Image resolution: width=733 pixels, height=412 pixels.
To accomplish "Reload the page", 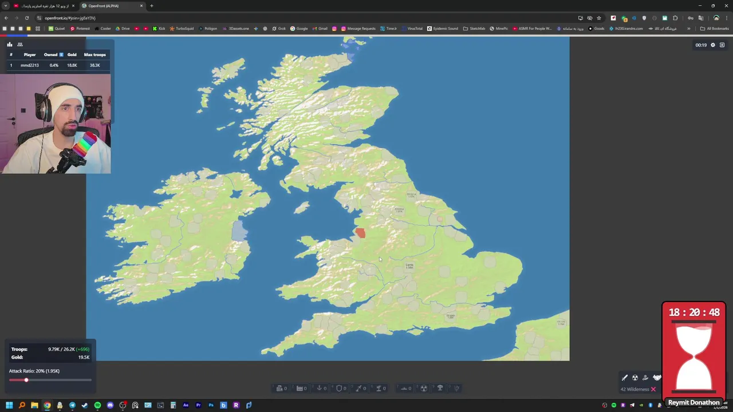I will coord(26,18).
